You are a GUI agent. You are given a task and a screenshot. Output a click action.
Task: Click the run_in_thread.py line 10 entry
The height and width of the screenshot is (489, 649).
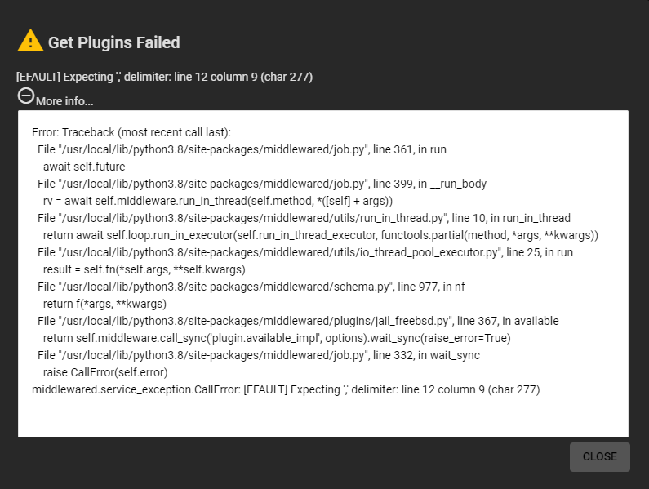tap(304, 218)
